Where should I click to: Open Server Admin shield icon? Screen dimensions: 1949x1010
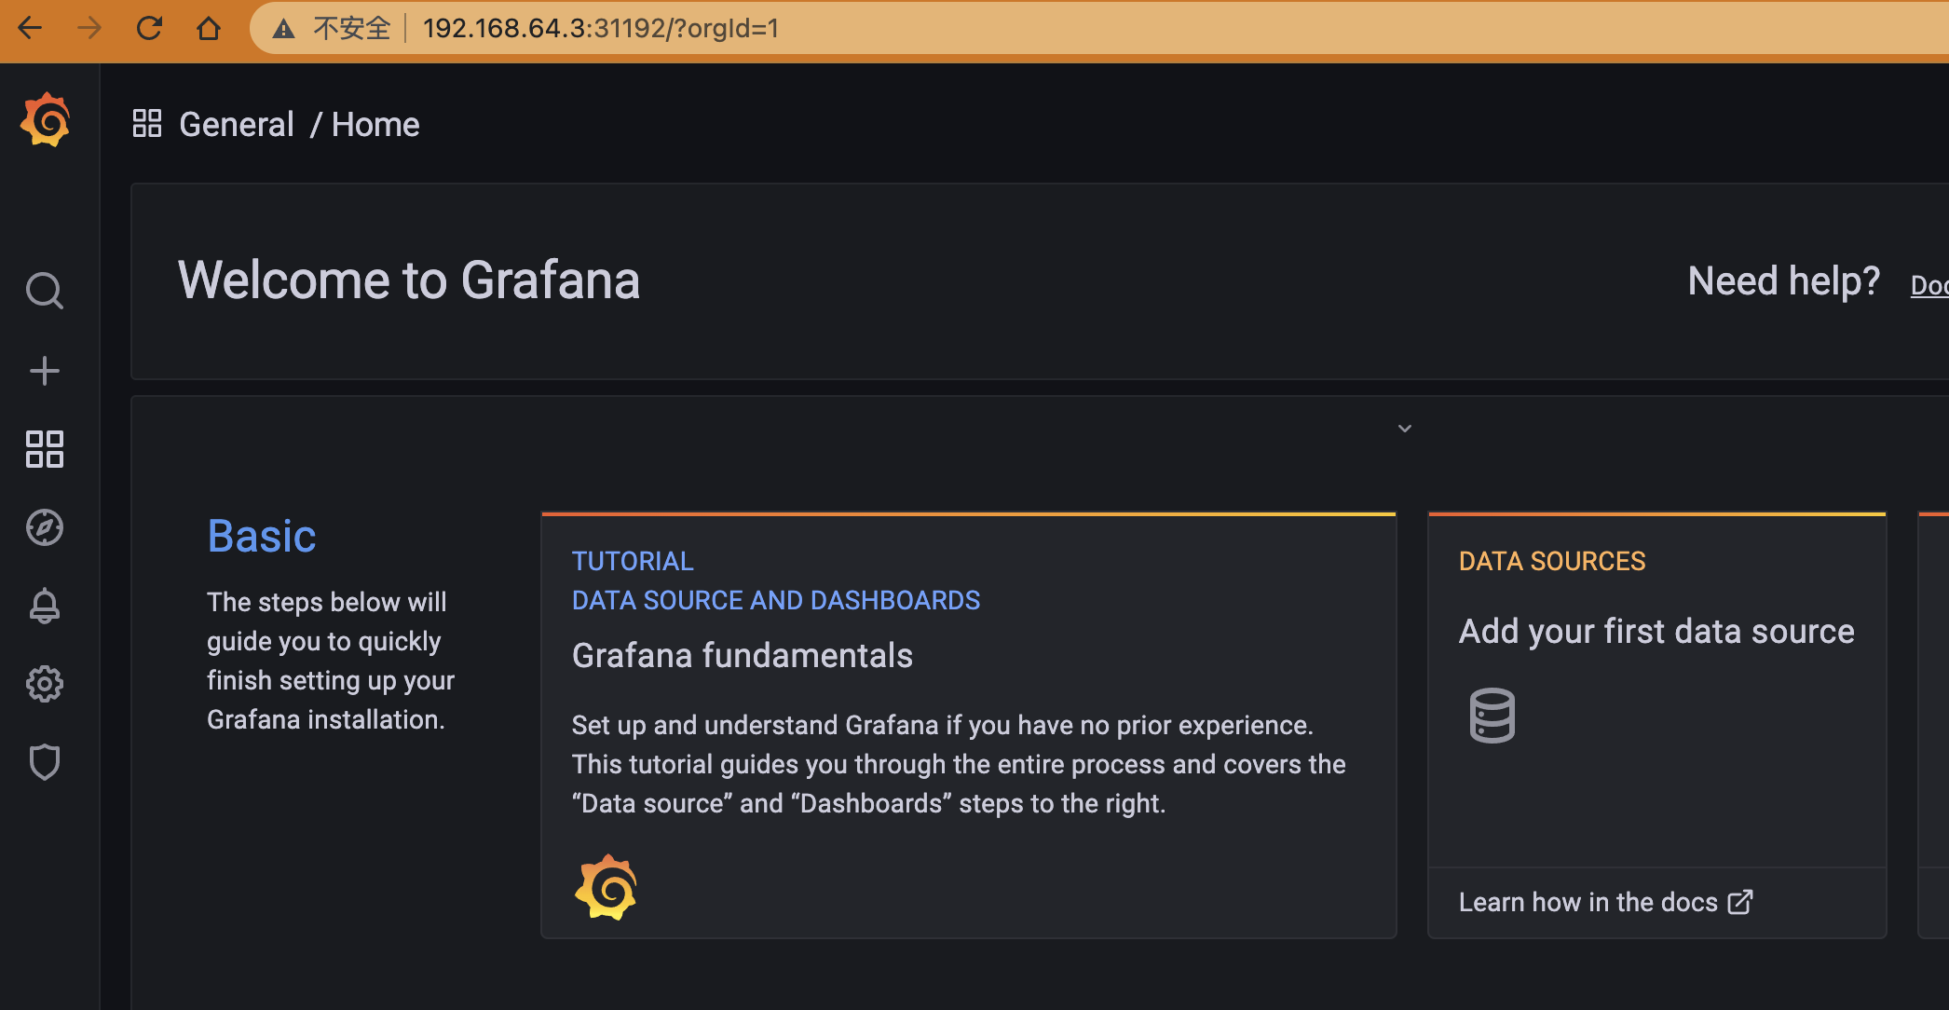click(x=45, y=762)
